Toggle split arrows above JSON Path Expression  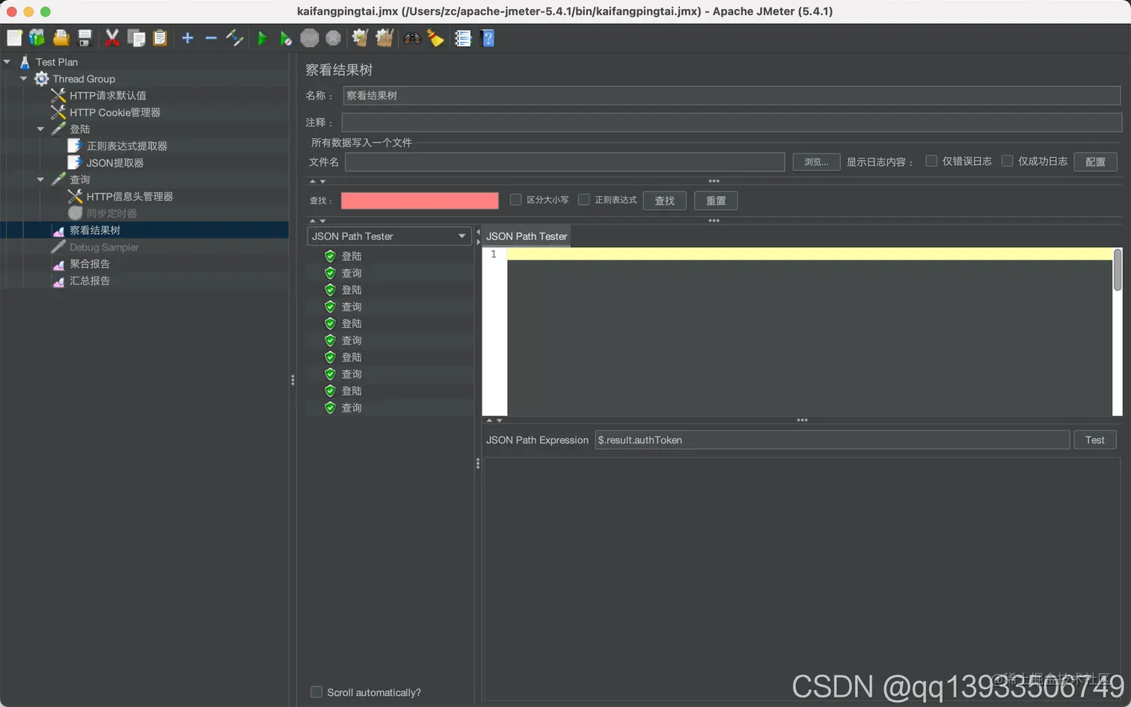494,420
